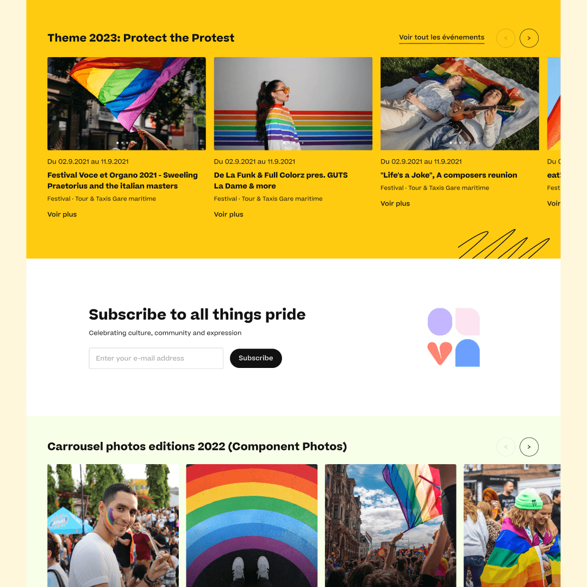
Task: Open the painted rainbow ground photo
Action: [x=252, y=526]
